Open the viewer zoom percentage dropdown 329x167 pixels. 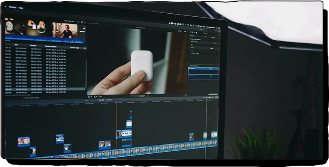click(x=179, y=31)
